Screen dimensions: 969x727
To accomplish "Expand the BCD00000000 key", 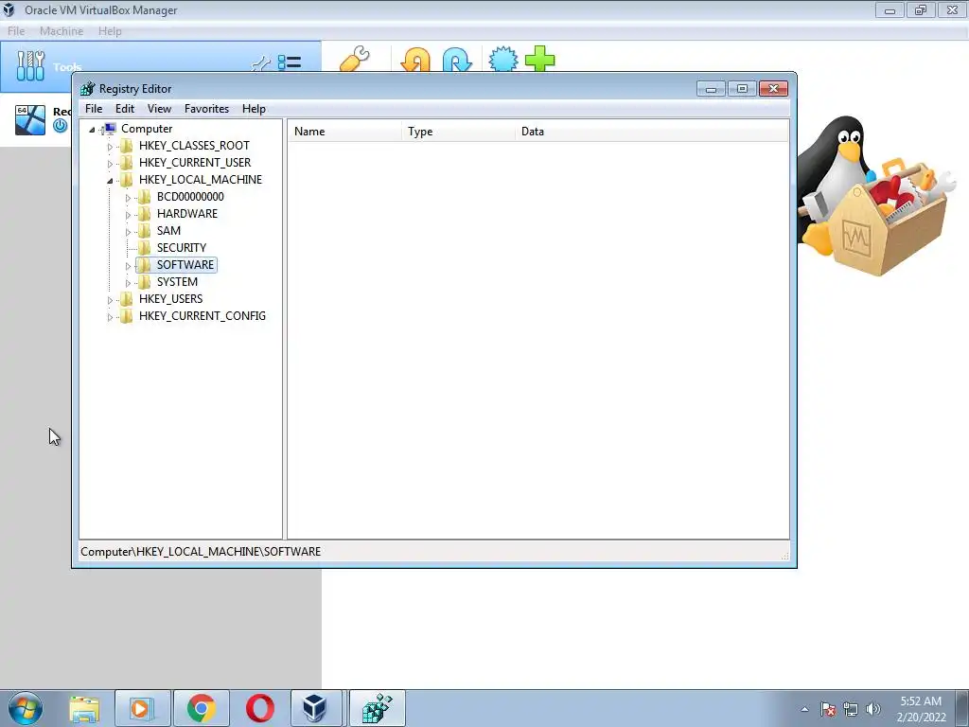I will (x=128, y=198).
